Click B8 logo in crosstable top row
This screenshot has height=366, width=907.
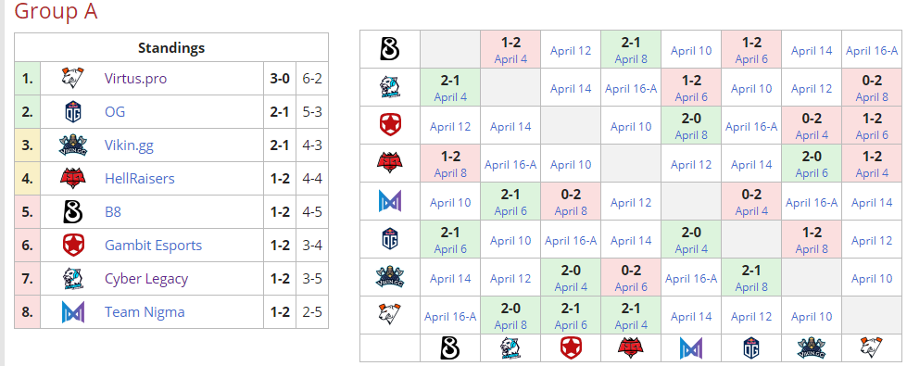click(x=390, y=49)
